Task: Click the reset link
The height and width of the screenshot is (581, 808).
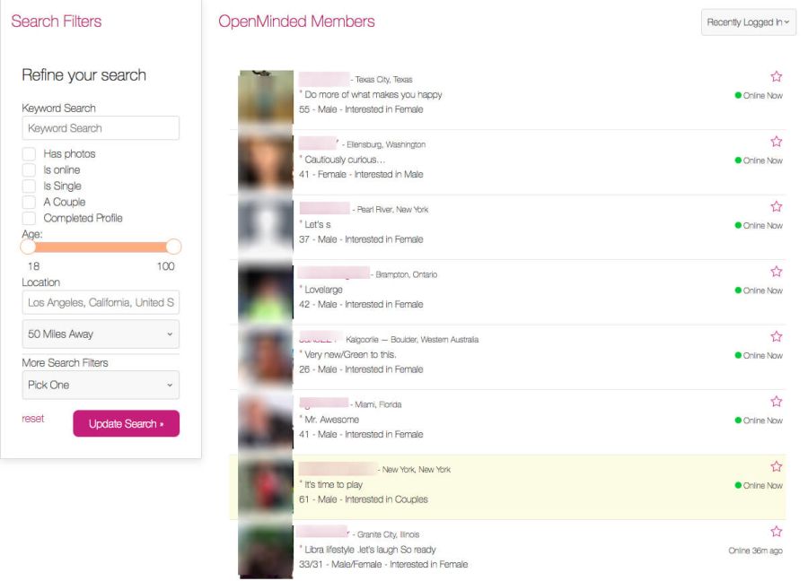Action: (x=33, y=419)
